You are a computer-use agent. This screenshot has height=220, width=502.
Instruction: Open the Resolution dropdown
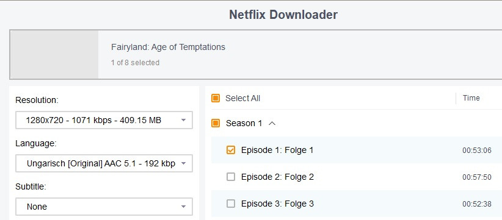(x=104, y=120)
